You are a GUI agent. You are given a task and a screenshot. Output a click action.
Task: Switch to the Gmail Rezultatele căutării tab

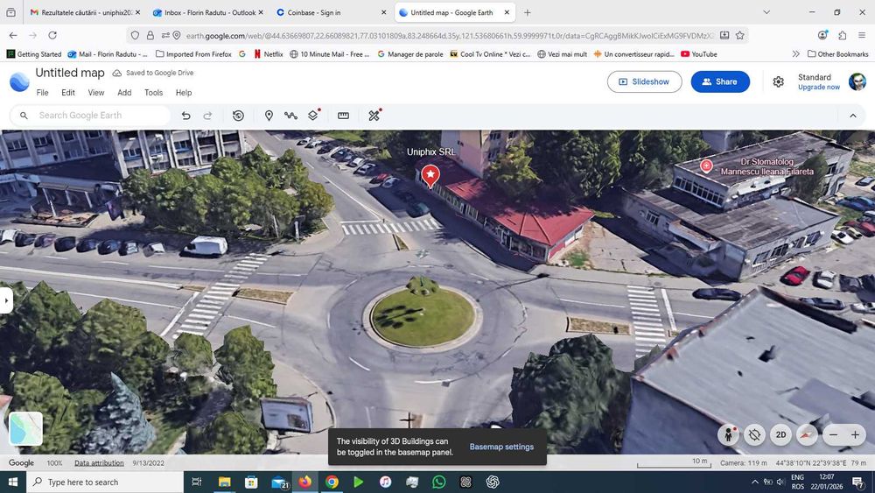coord(85,12)
